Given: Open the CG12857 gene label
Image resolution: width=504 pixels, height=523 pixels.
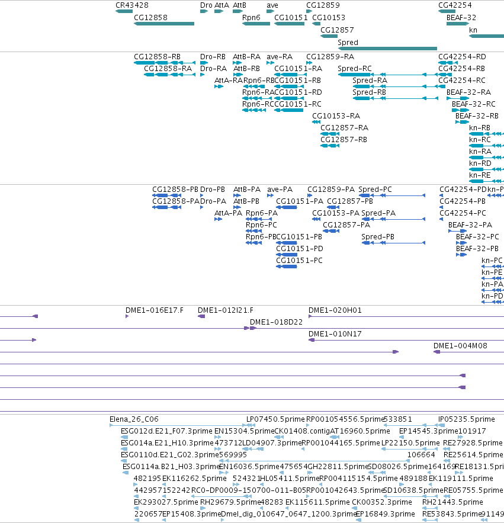Looking at the screenshot, I should click(337, 30).
